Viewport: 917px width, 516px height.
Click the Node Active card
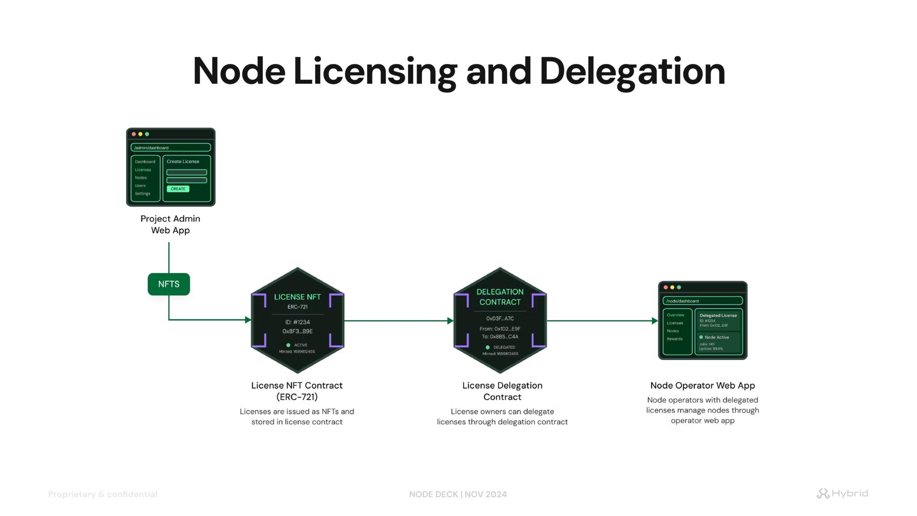click(x=718, y=343)
